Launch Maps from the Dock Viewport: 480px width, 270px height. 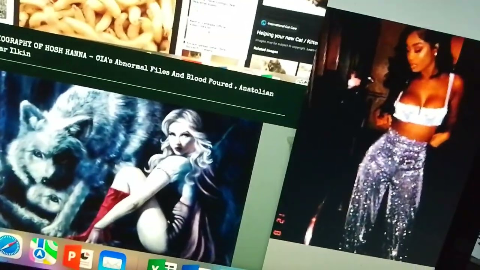point(43,250)
